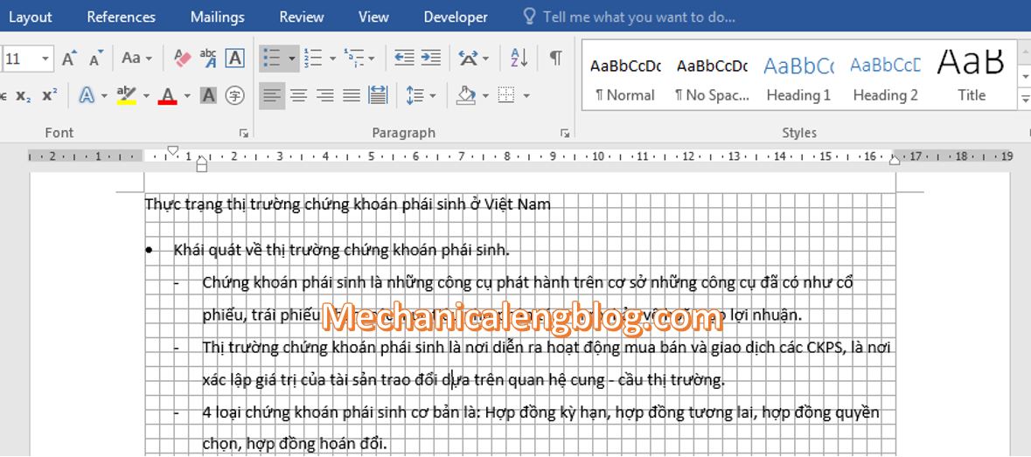Increase the paragraph indent

[x=431, y=59]
